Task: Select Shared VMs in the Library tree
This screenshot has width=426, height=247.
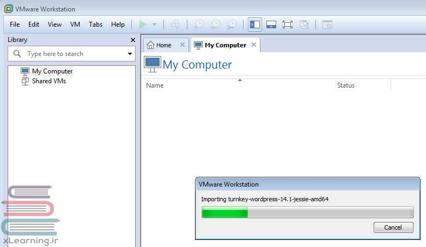Action: (48, 81)
